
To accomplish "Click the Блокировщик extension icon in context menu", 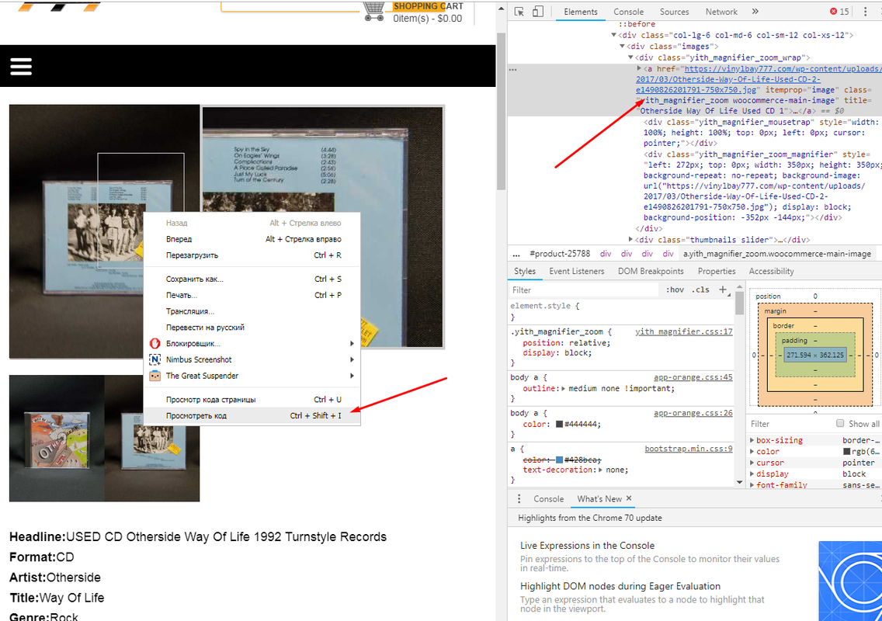I will (x=155, y=343).
